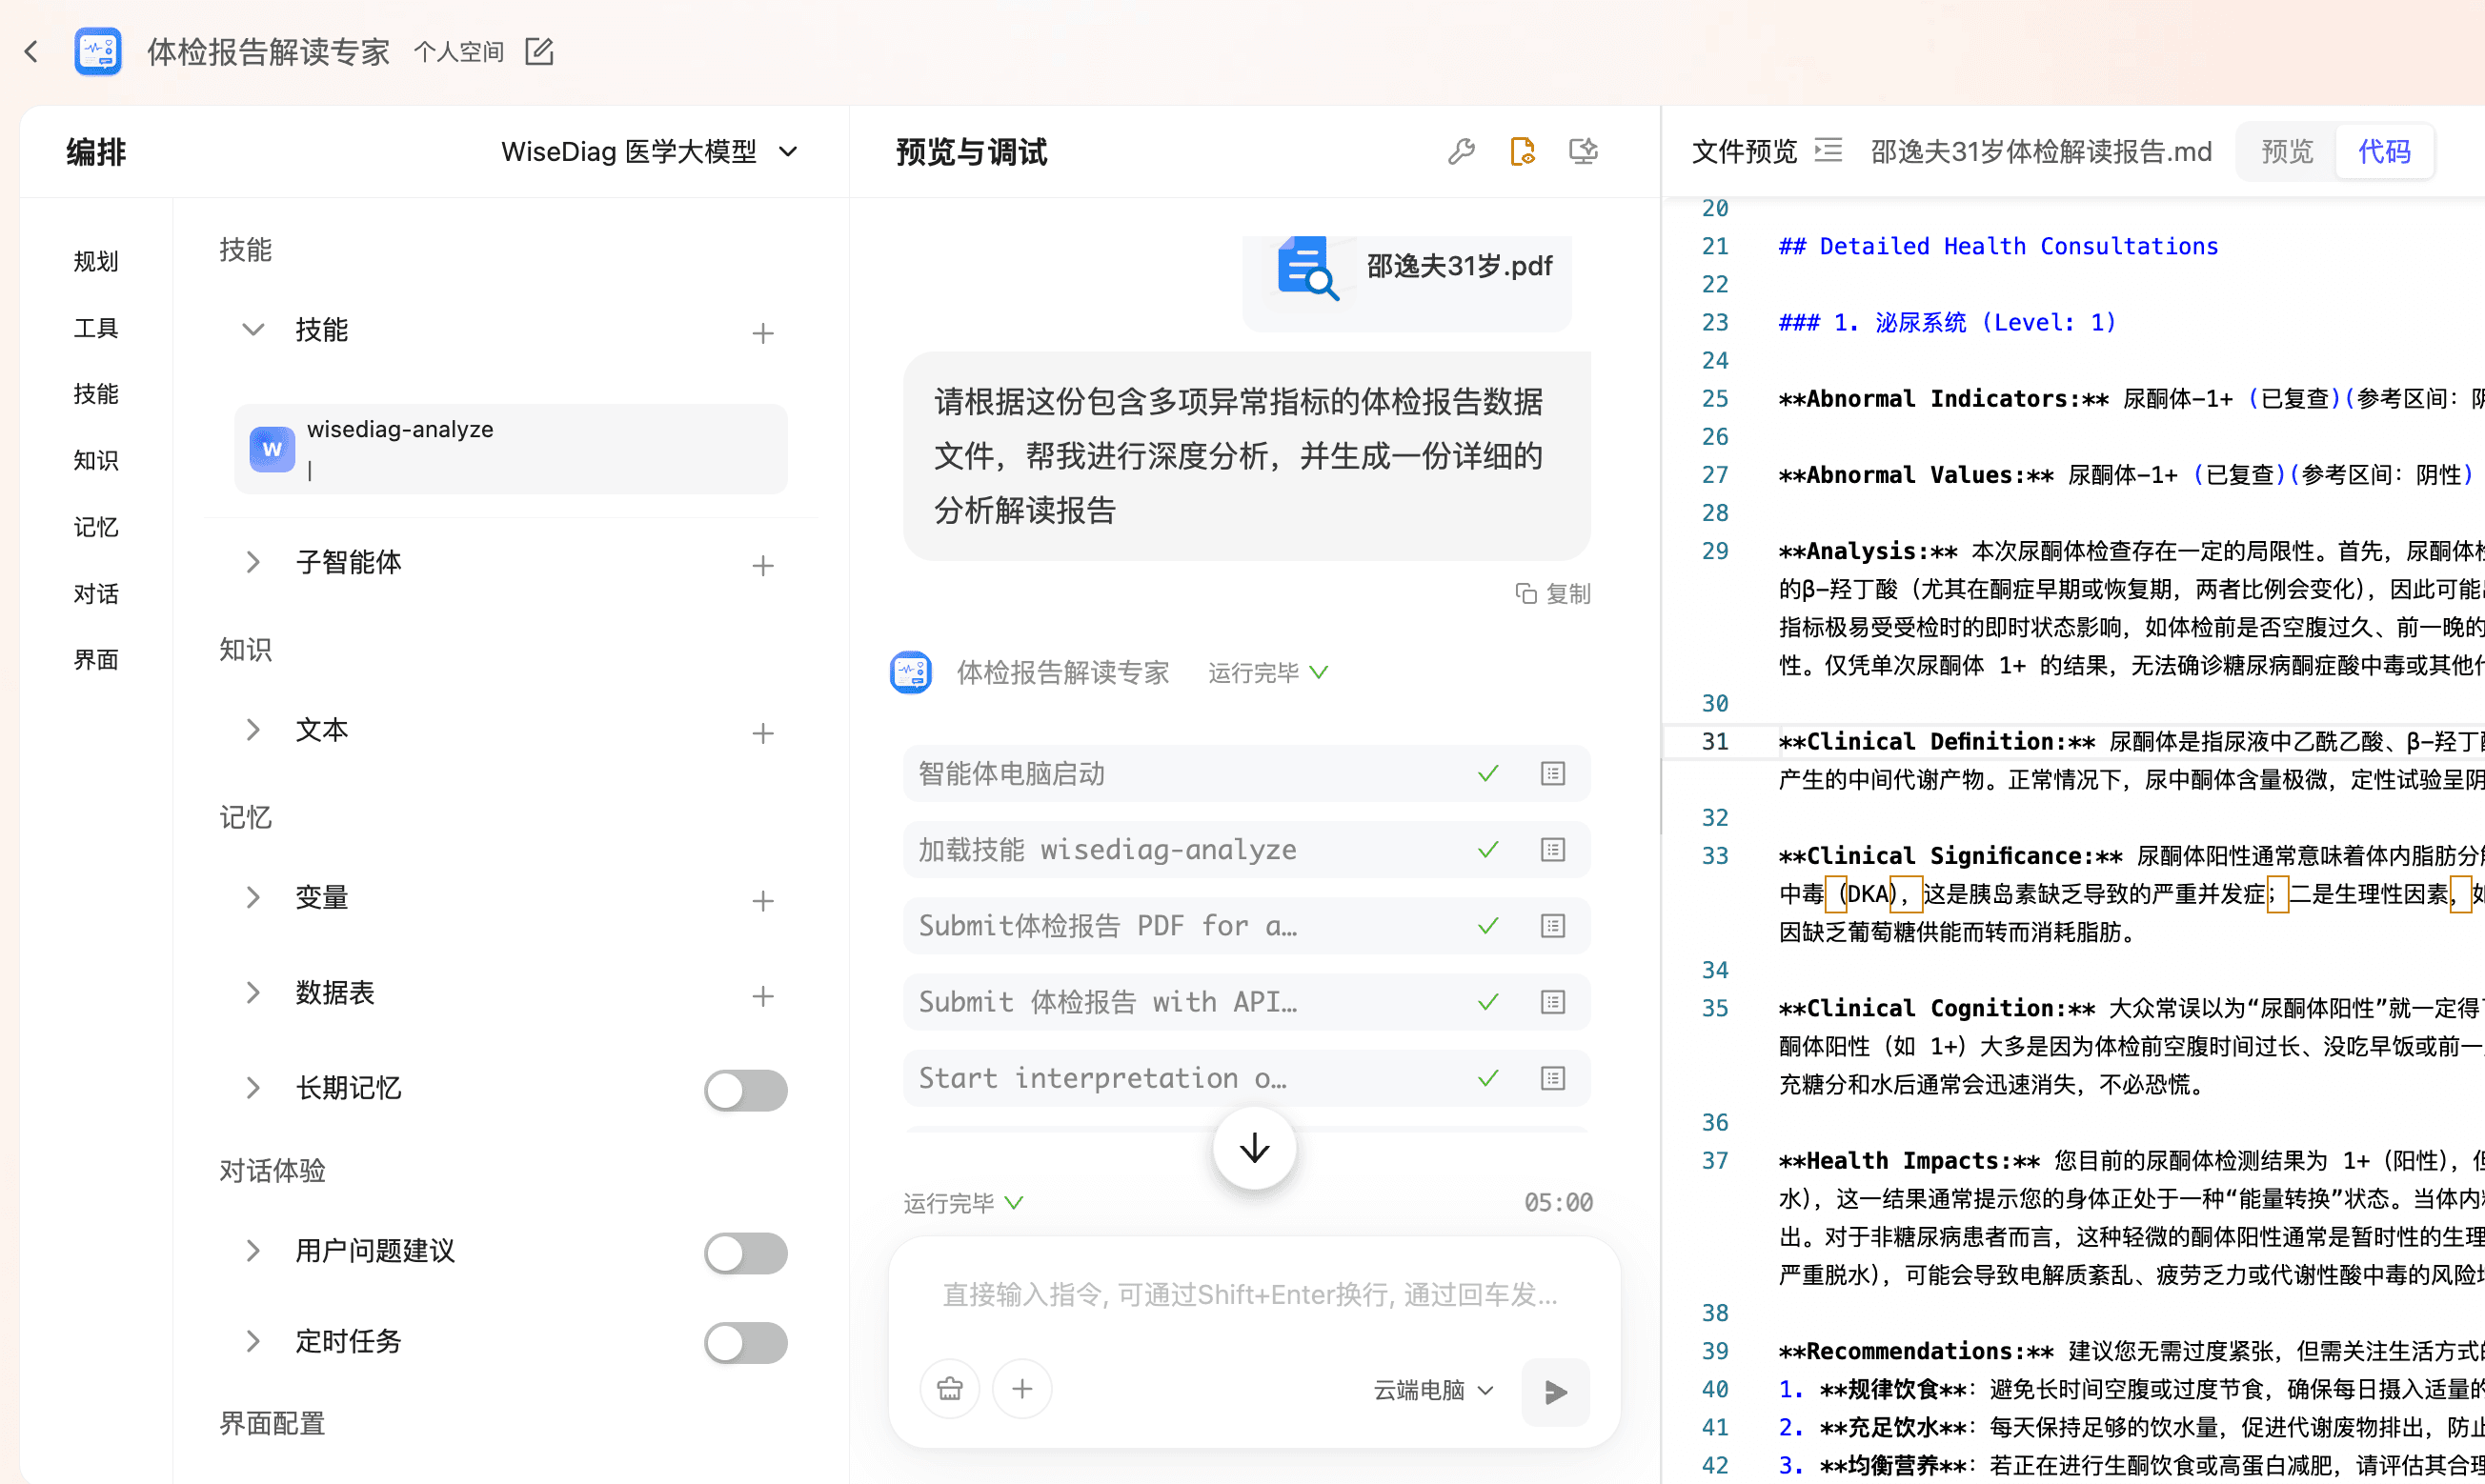Switch to 代码 tab

click(x=2384, y=151)
